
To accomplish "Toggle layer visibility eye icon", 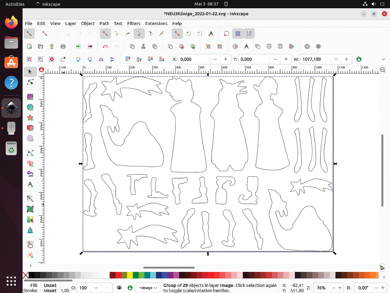I will click(x=120, y=288).
